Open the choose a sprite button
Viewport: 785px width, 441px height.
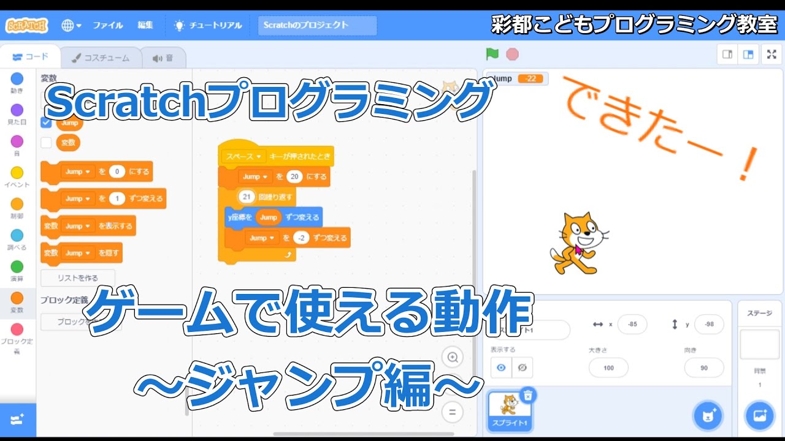[708, 417]
